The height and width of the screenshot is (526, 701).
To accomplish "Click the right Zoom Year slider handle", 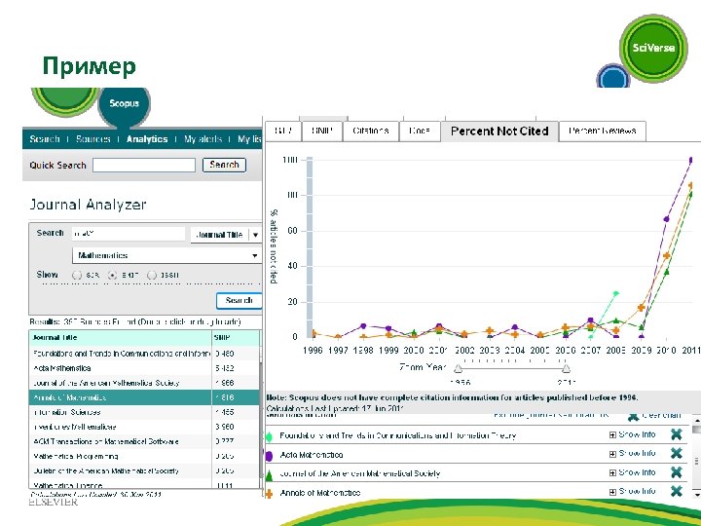I will click(566, 368).
